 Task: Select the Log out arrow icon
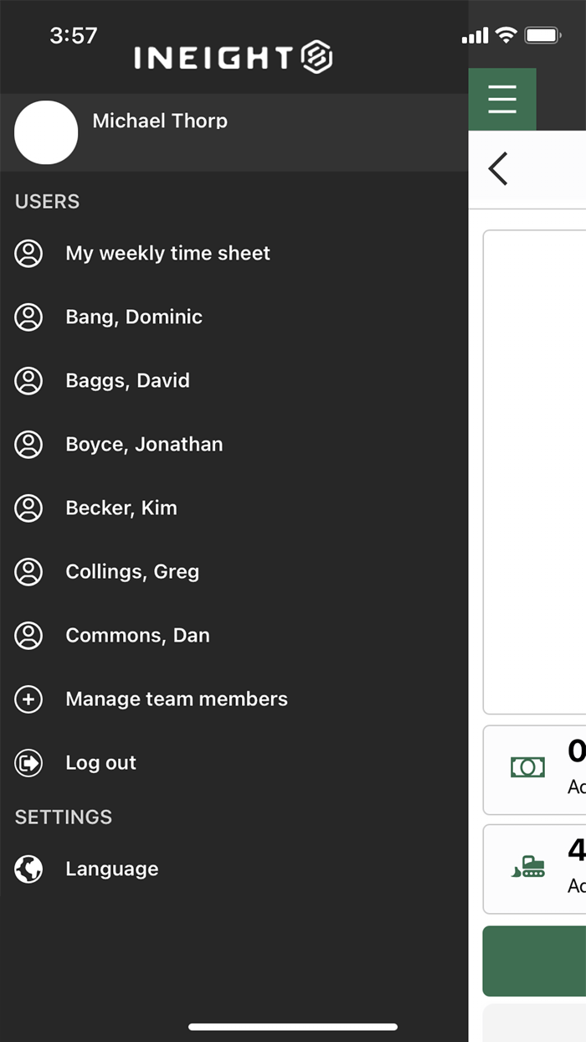(x=29, y=762)
